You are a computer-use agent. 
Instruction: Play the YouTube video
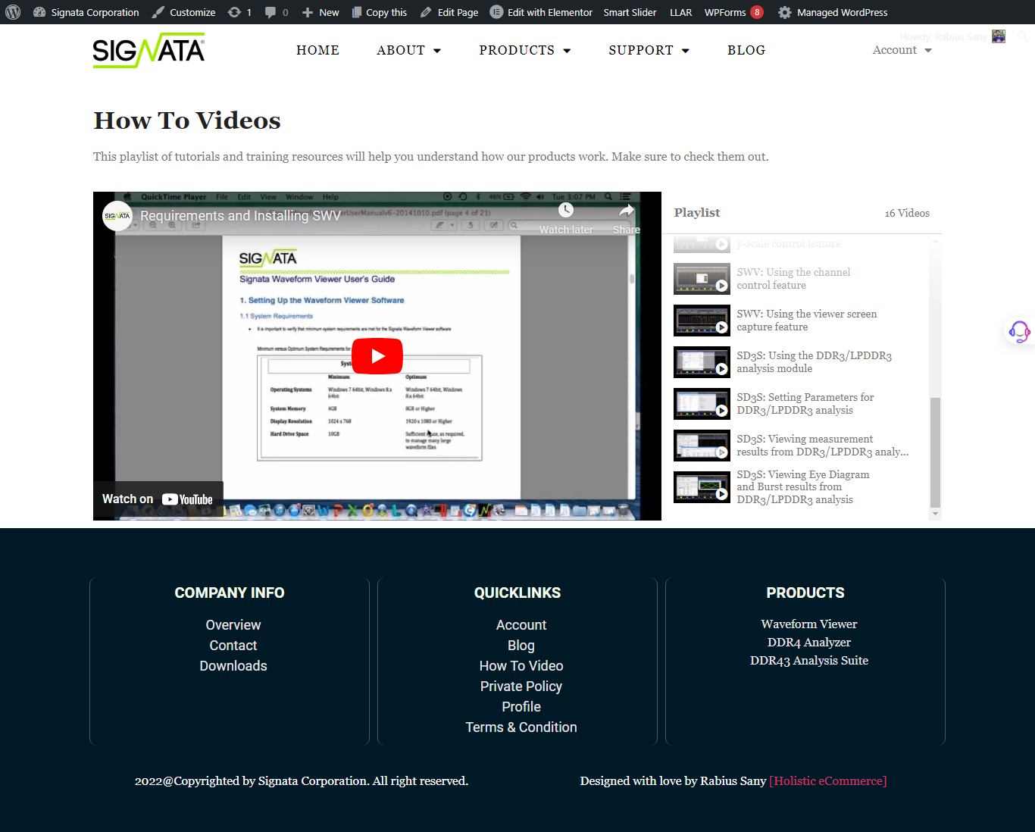[x=377, y=356]
